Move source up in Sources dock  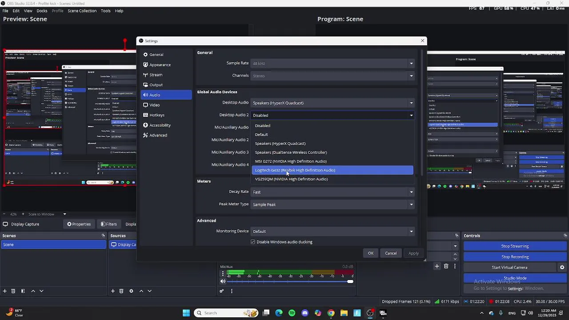(x=141, y=291)
